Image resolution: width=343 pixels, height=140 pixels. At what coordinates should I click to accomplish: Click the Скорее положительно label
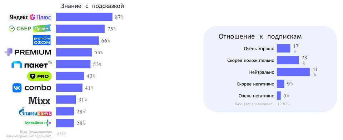[251, 60]
